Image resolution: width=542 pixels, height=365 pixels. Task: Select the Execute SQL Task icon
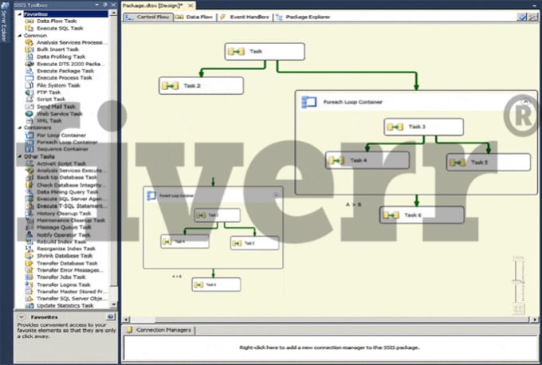pyautogui.click(x=29, y=29)
